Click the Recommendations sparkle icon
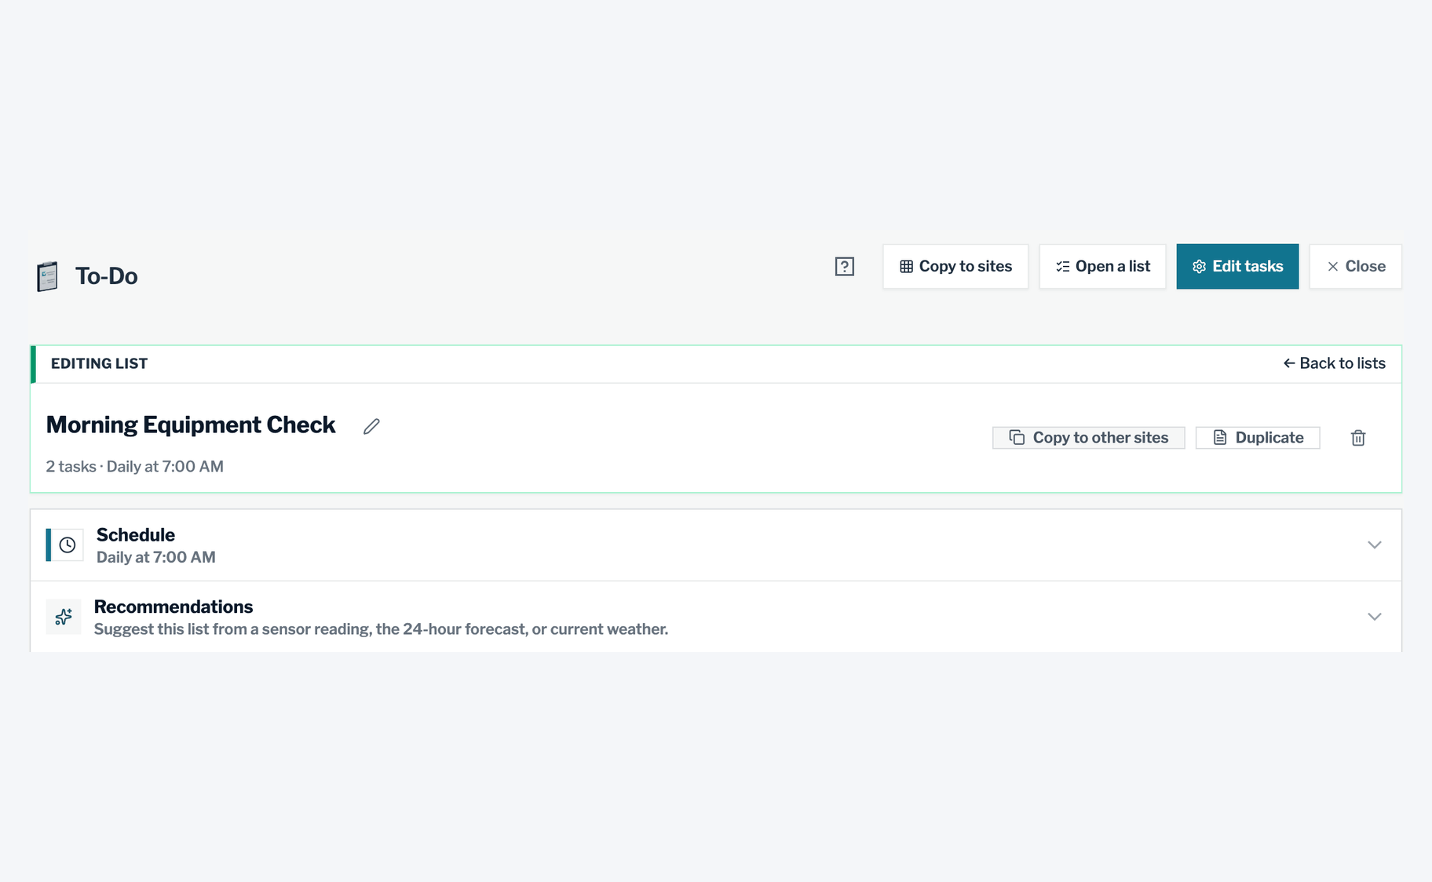Viewport: 1432px width, 882px height. click(x=64, y=617)
